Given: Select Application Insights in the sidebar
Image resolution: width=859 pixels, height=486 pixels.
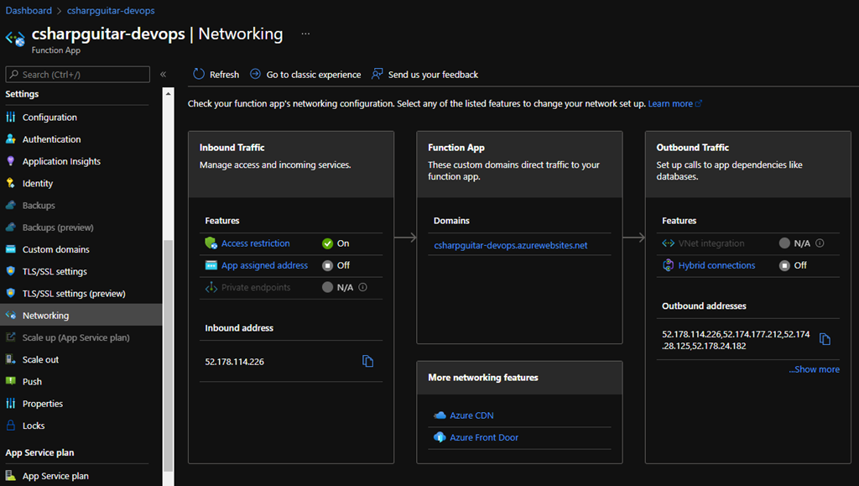Looking at the screenshot, I should [61, 161].
